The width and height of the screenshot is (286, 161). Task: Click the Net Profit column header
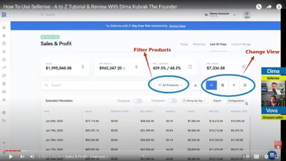(146, 111)
